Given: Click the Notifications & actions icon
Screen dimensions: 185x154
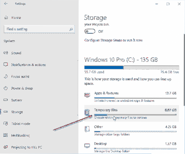Looking at the screenshot, I should (x=6, y=65).
